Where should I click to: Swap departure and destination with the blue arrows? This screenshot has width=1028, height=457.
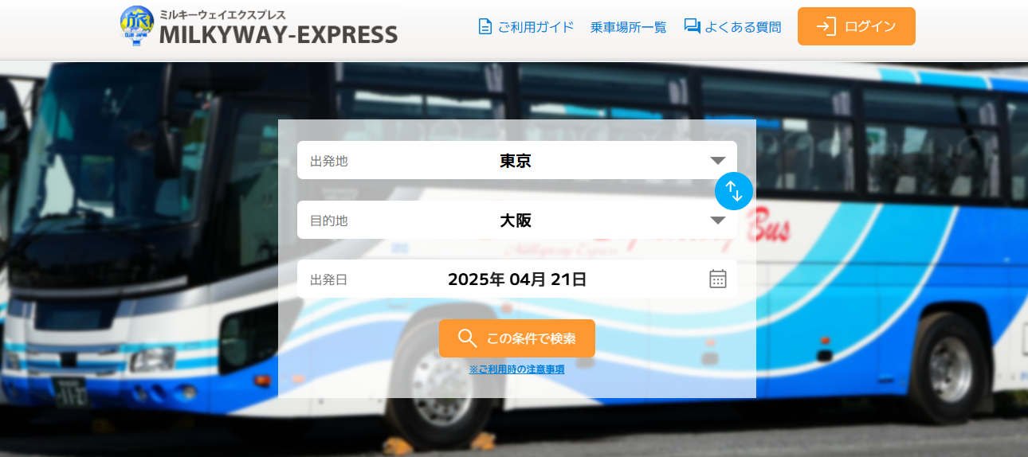pos(734,191)
